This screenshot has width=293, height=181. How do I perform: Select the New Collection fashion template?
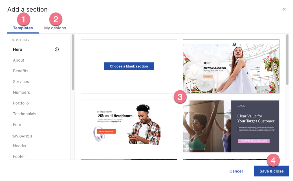[231, 66]
